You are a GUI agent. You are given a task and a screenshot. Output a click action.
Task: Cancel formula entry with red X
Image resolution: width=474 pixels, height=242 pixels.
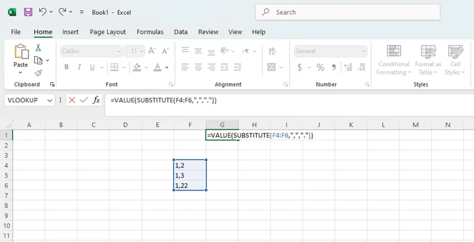tap(72, 100)
